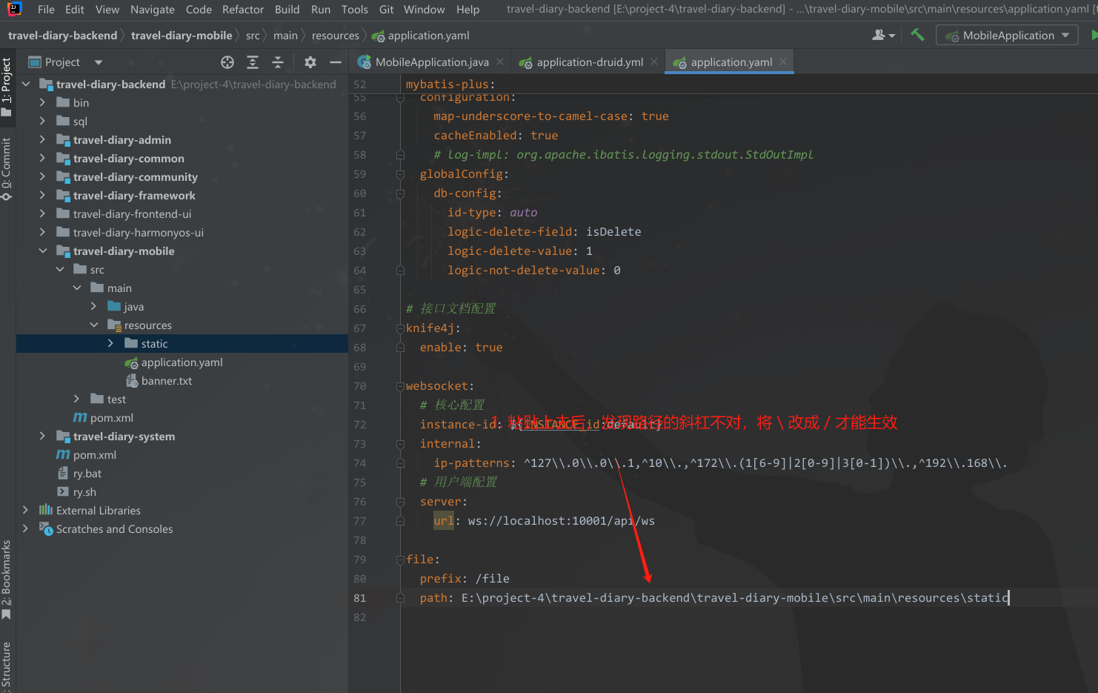Click the highlighted url key on line 77
The height and width of the screenshot is (693, 1098).
pyautogui.click(x=444, y=521)
